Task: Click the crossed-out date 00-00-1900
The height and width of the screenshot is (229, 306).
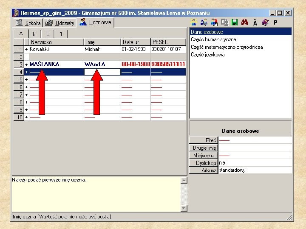Action: click(x=136, y=64)
